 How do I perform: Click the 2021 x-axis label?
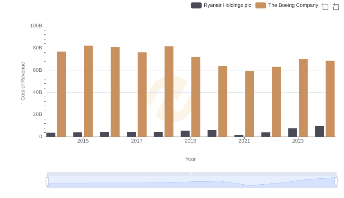(244, 141)
